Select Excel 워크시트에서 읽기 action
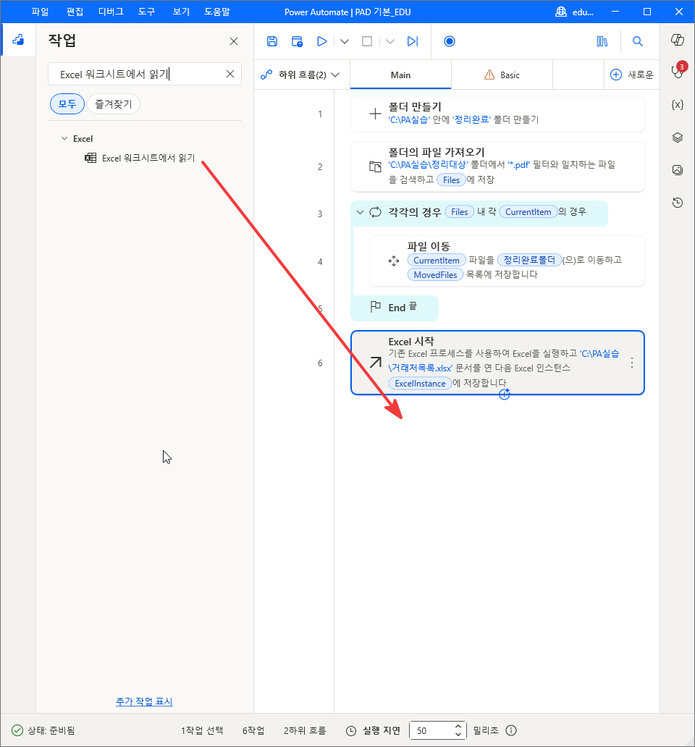 tap(140, 159)
